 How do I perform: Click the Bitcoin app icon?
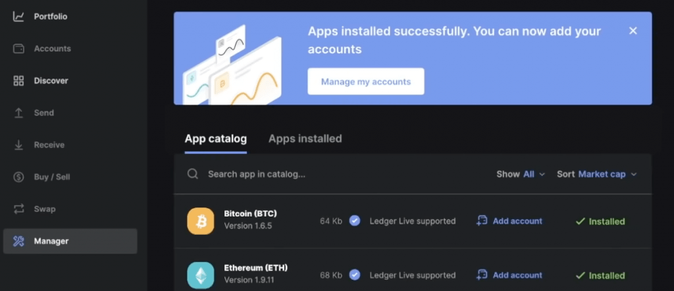(201, 221)
